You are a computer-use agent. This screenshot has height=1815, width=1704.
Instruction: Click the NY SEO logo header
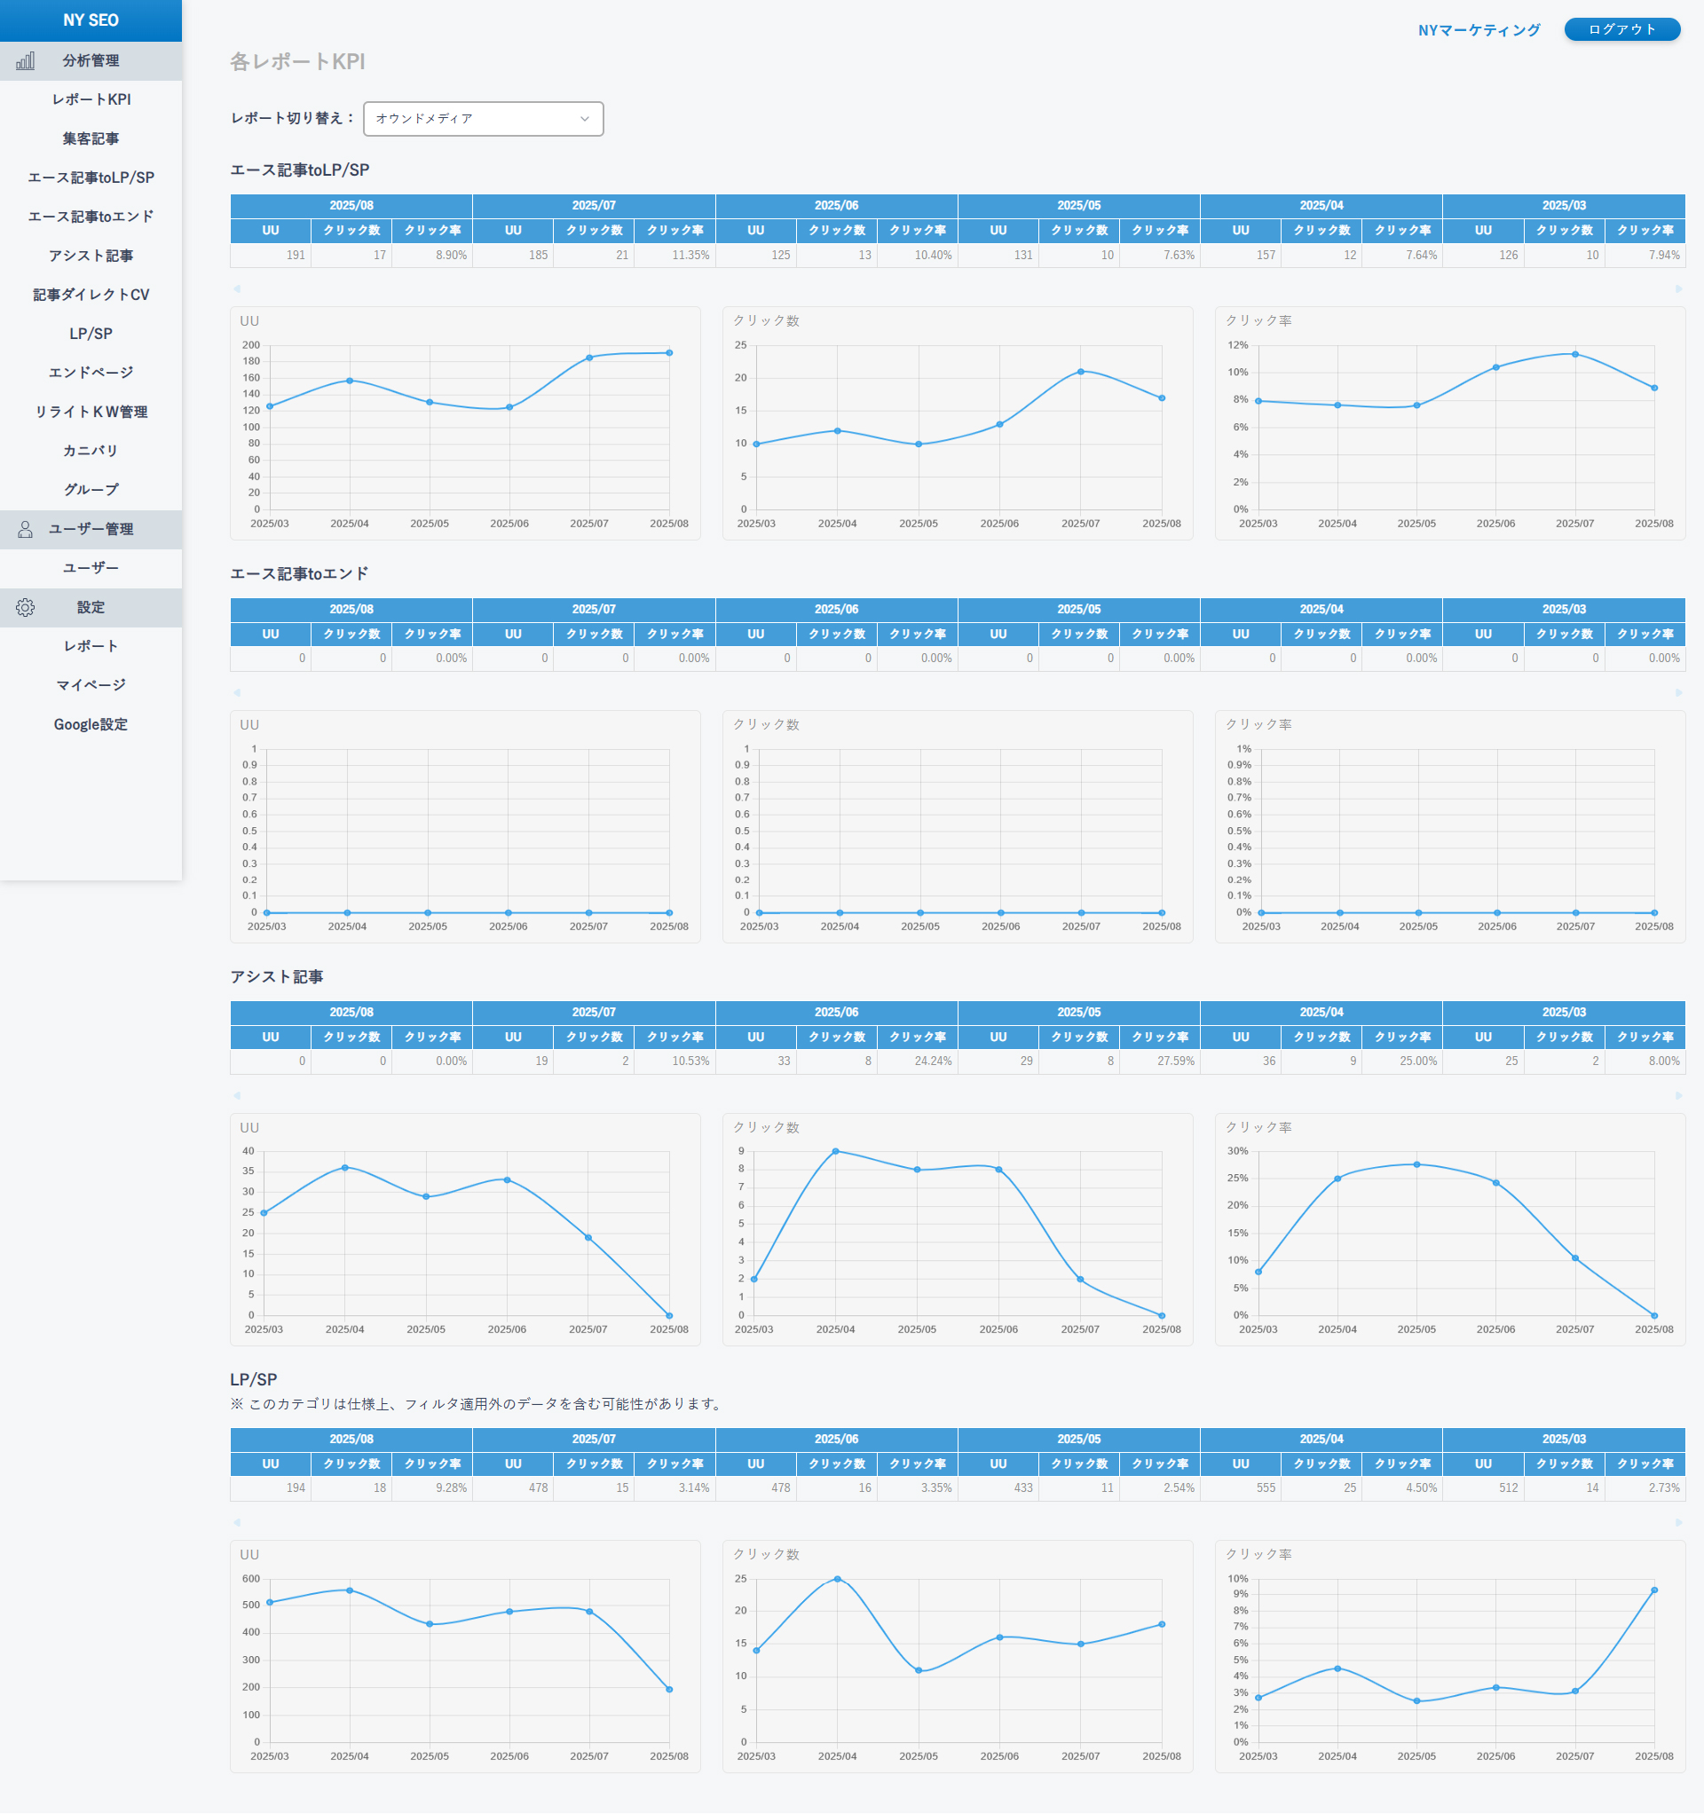tap(91, 20)
